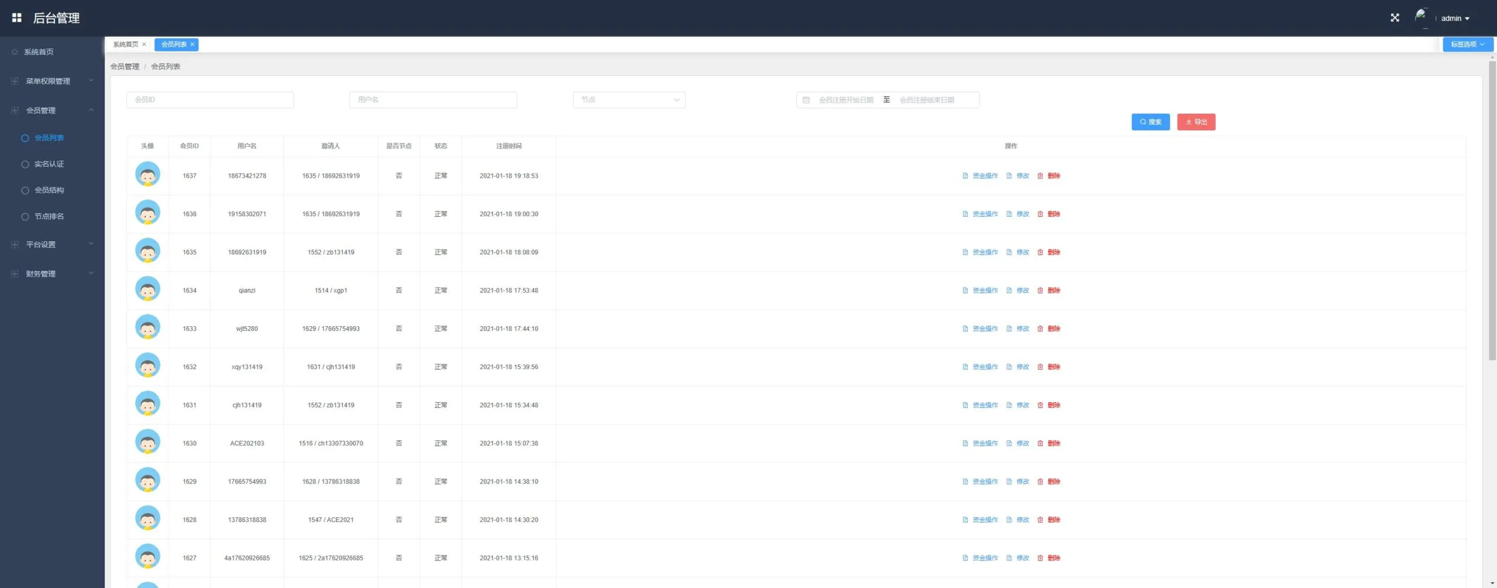The height and width of the screenshot is (588, 1497).
Task: Click the trash icon for user xqy131419
Action: point(1040,367)
